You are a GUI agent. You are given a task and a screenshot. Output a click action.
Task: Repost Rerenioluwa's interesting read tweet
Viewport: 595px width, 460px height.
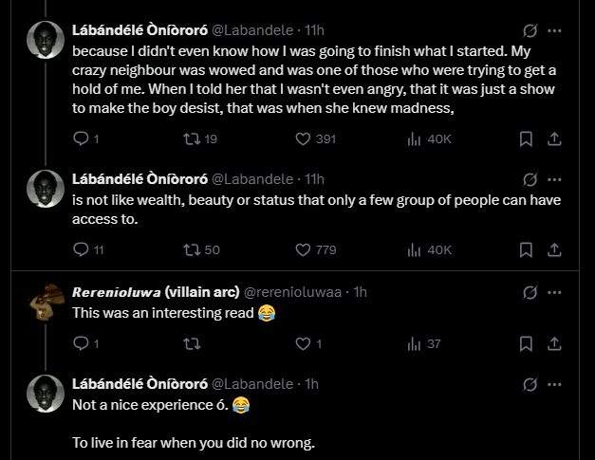192,344
